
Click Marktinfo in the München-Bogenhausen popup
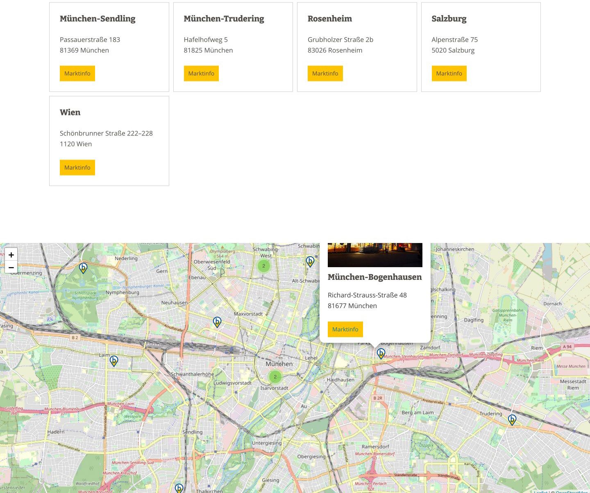click(345, 329)
